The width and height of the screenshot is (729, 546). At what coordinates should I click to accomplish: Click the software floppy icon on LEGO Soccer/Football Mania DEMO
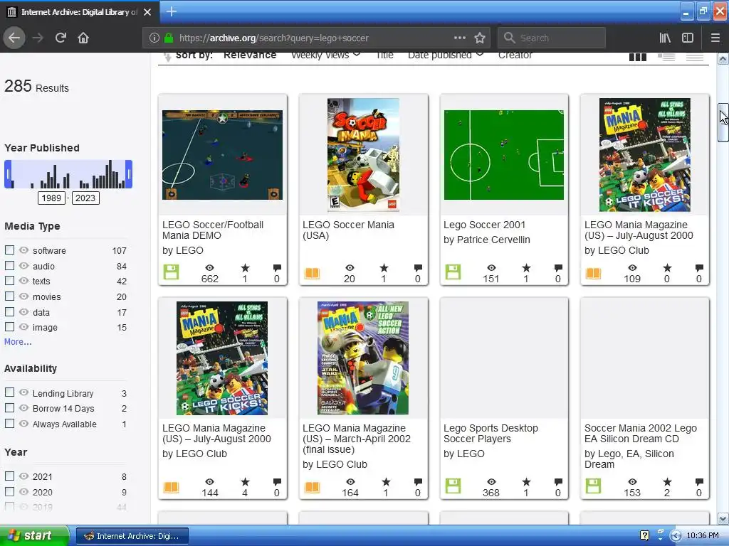click(x=171, y=272)
